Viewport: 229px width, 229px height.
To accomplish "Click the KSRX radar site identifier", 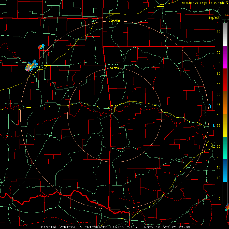I will [x=149, y=227].
